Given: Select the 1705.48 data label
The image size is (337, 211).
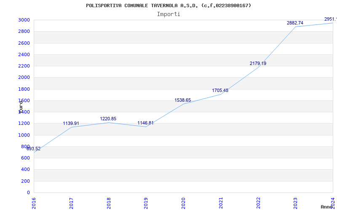Looking at the screenshot, I should pos(220,90).
